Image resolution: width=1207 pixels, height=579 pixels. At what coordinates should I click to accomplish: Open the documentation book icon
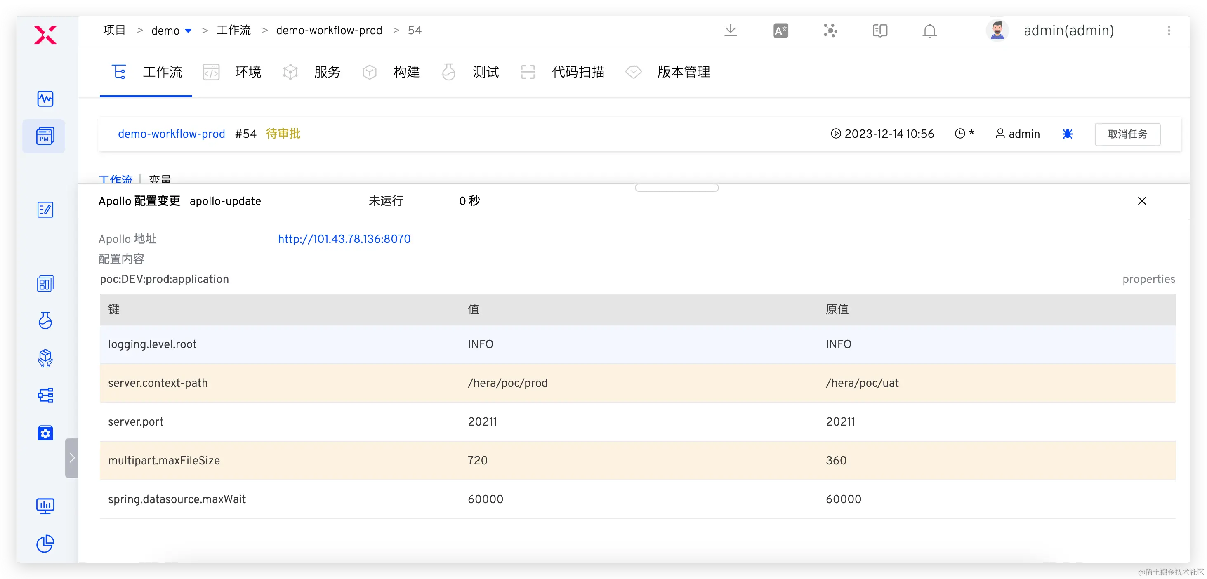880,31
